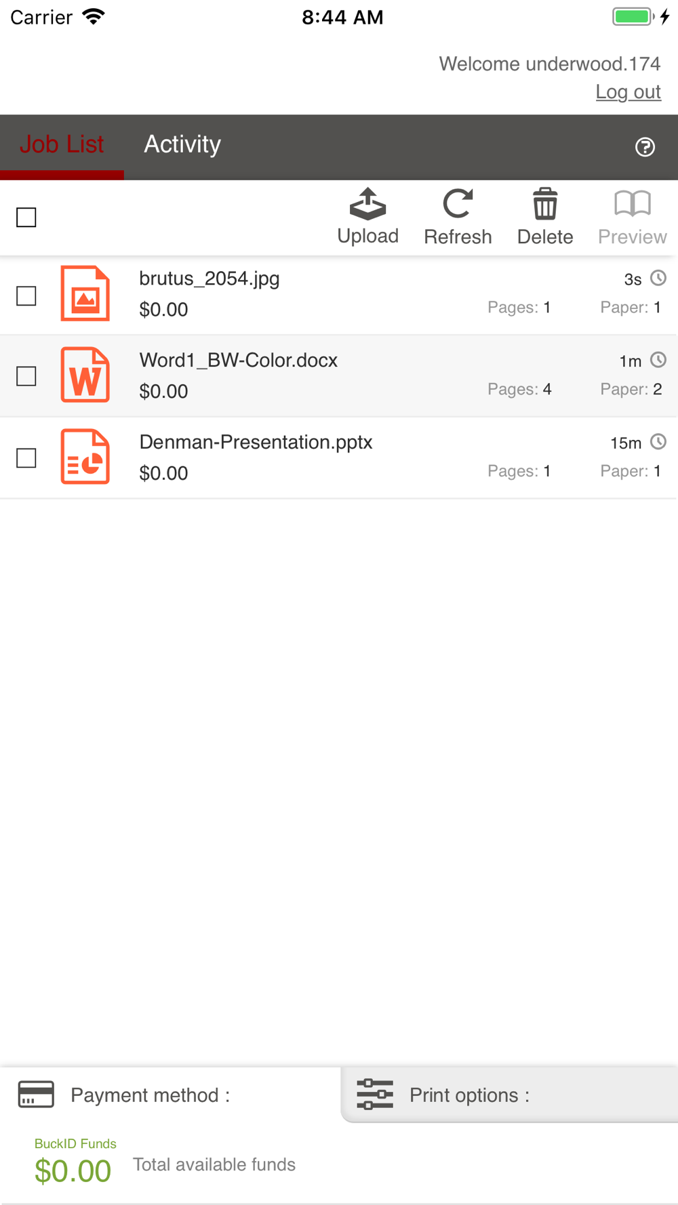Select the brutus_2054.jpg checkbox
Screen dimensions: 678x1205
tap(26, 296)
